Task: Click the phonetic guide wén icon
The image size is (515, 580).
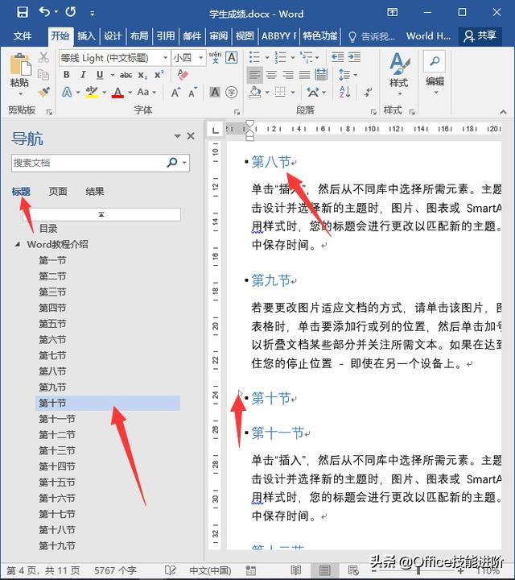Action: (215, 57)
